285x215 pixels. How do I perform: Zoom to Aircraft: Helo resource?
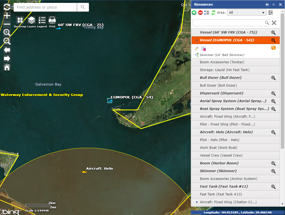273,132
